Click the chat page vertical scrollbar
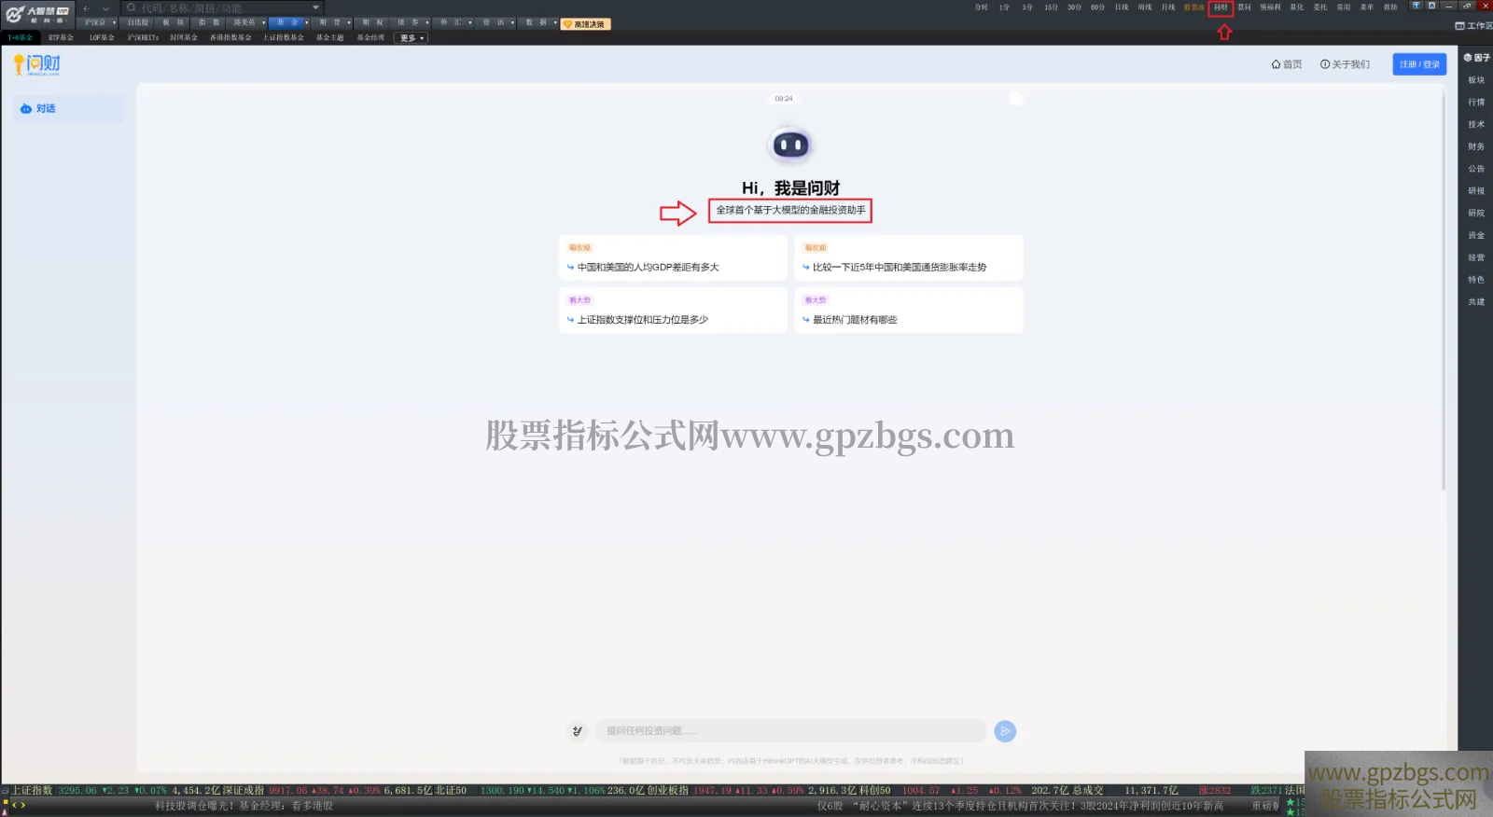Image resolution: width=1493 pixels, height=817 pixels. 1444,289
